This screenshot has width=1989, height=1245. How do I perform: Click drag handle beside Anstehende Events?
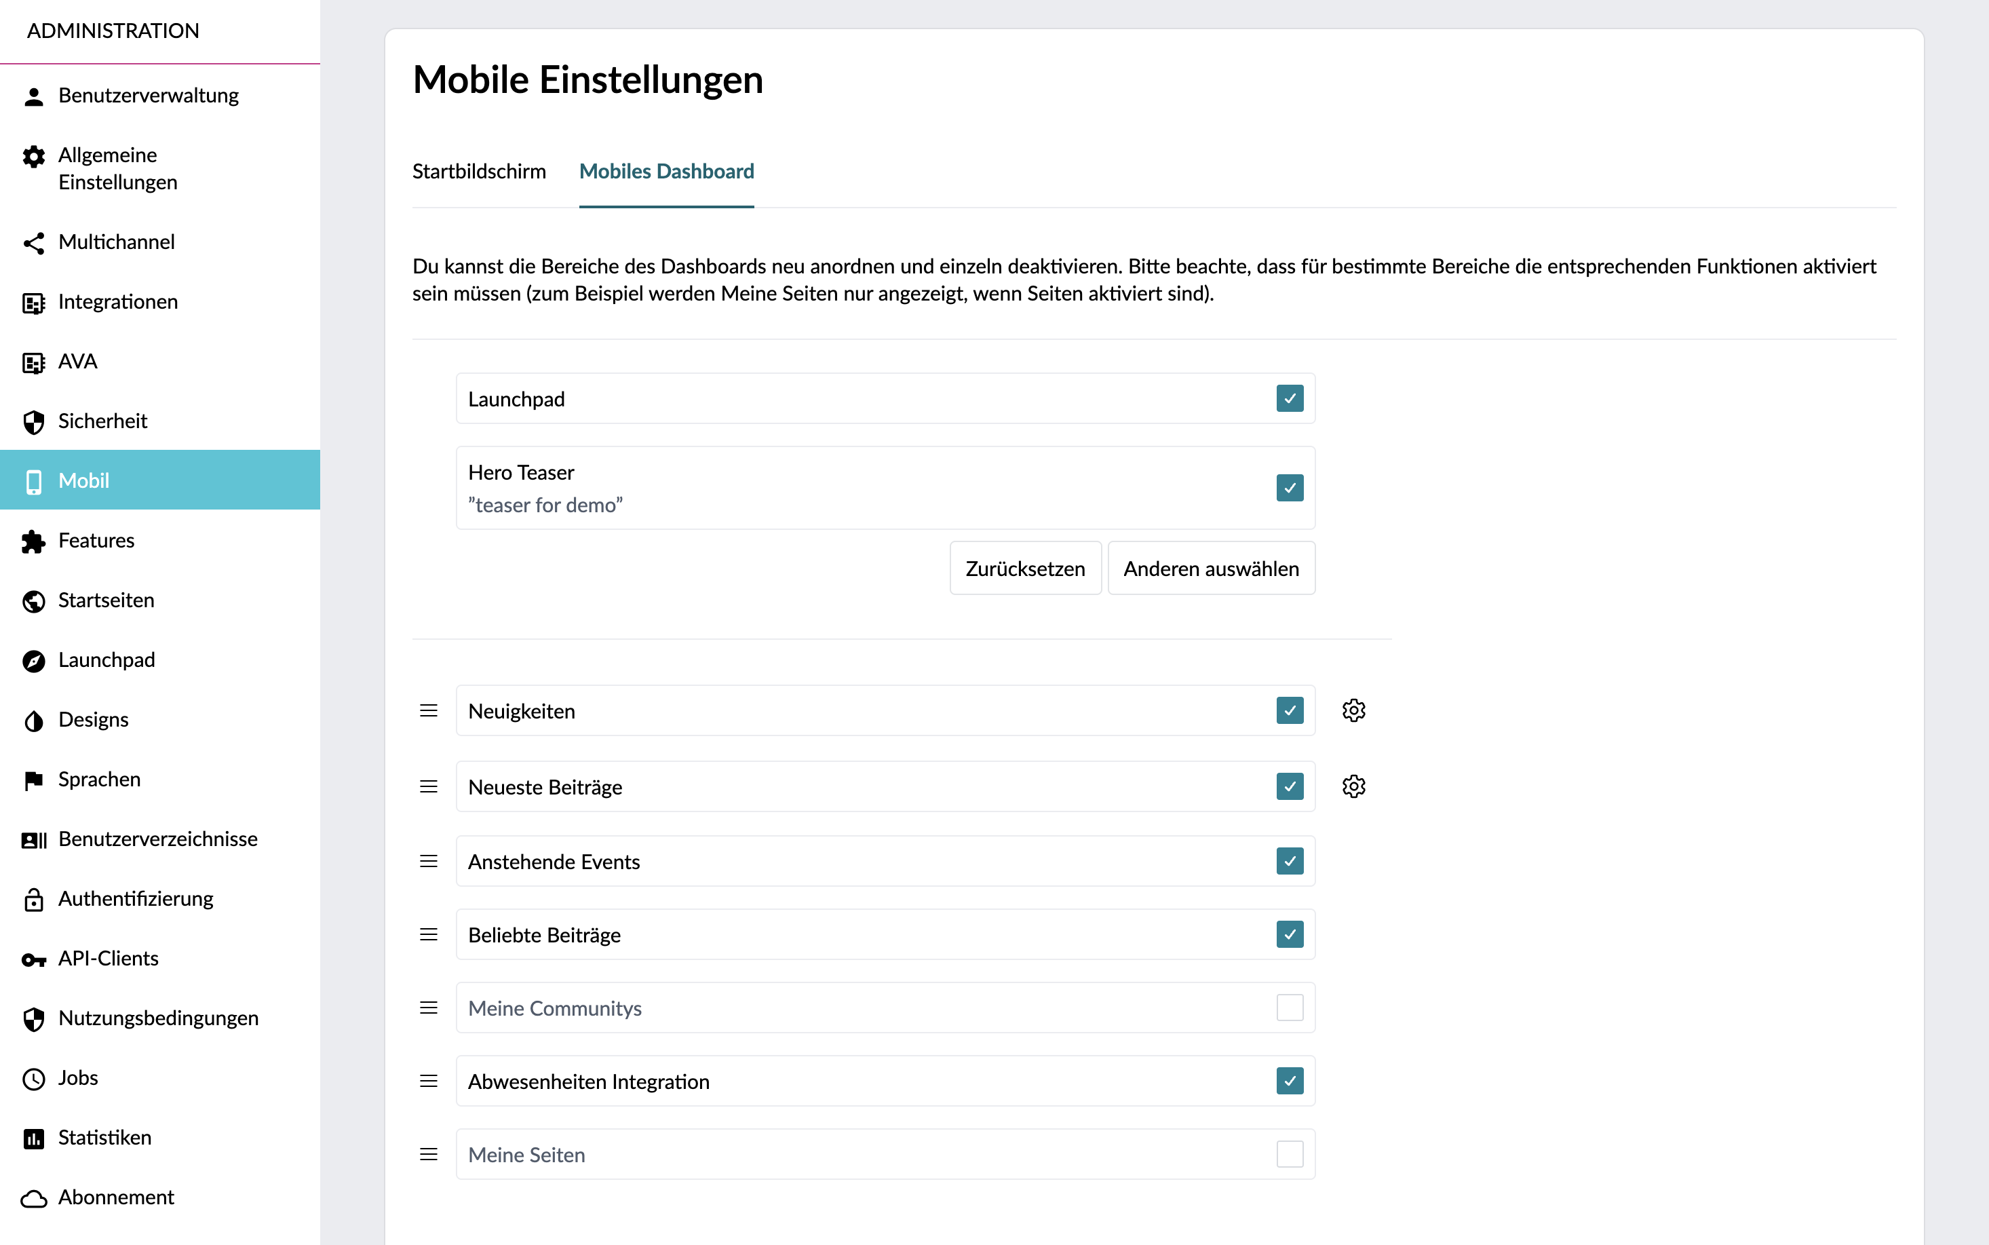point(429,861)
